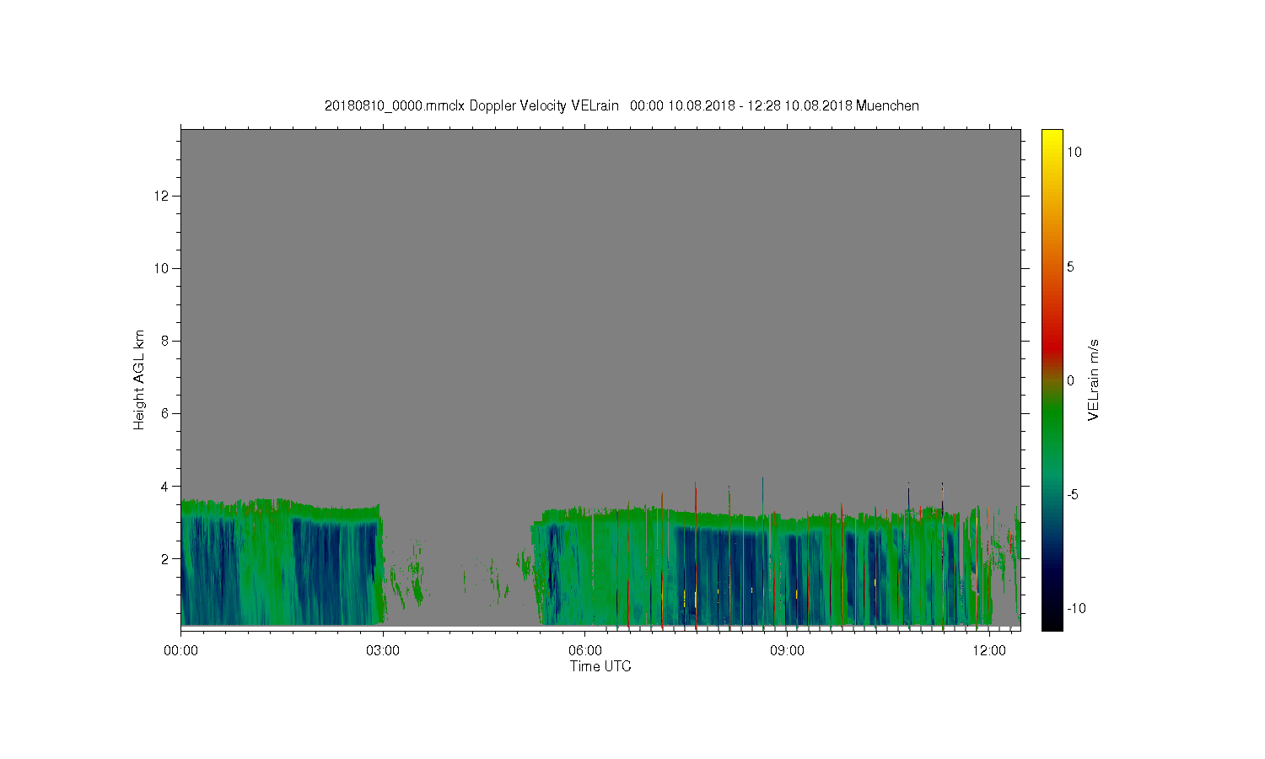Click the '12:00' time tick label
1265x759 pixels.
tap(989, 651)
